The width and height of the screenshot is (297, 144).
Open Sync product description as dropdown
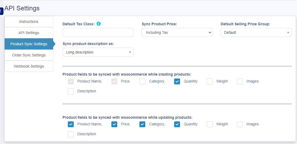pos(98,52)
